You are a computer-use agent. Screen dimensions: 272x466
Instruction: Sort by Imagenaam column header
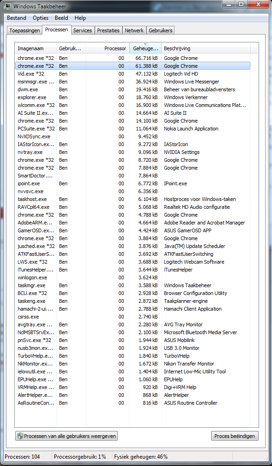(x=35, y=48)
